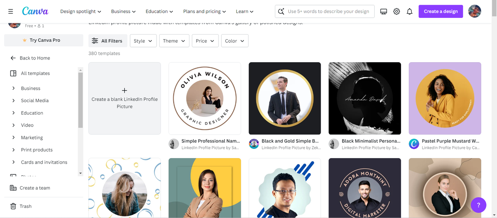The image size is (497, 218).
Task: Open the Trash folder
Action: click(x=26, y=206)
